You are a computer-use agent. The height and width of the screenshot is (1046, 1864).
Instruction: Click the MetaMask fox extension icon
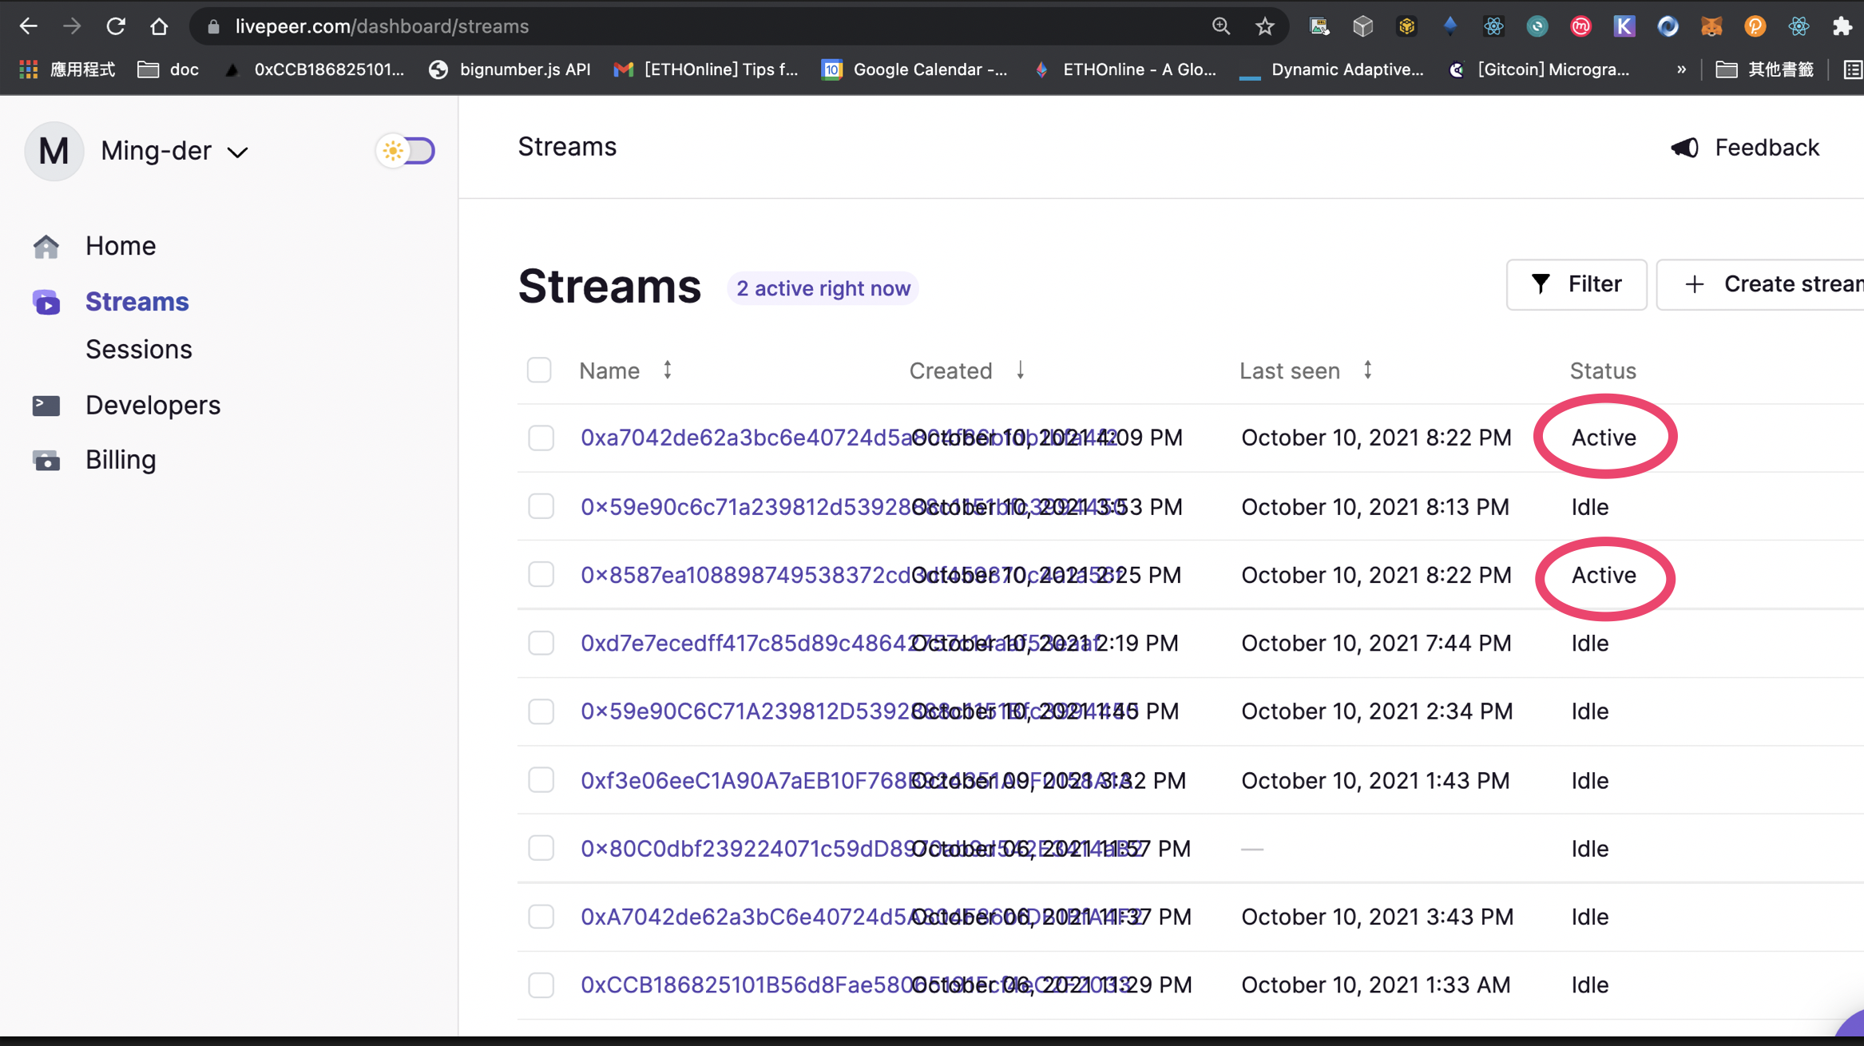[1711, 26]
